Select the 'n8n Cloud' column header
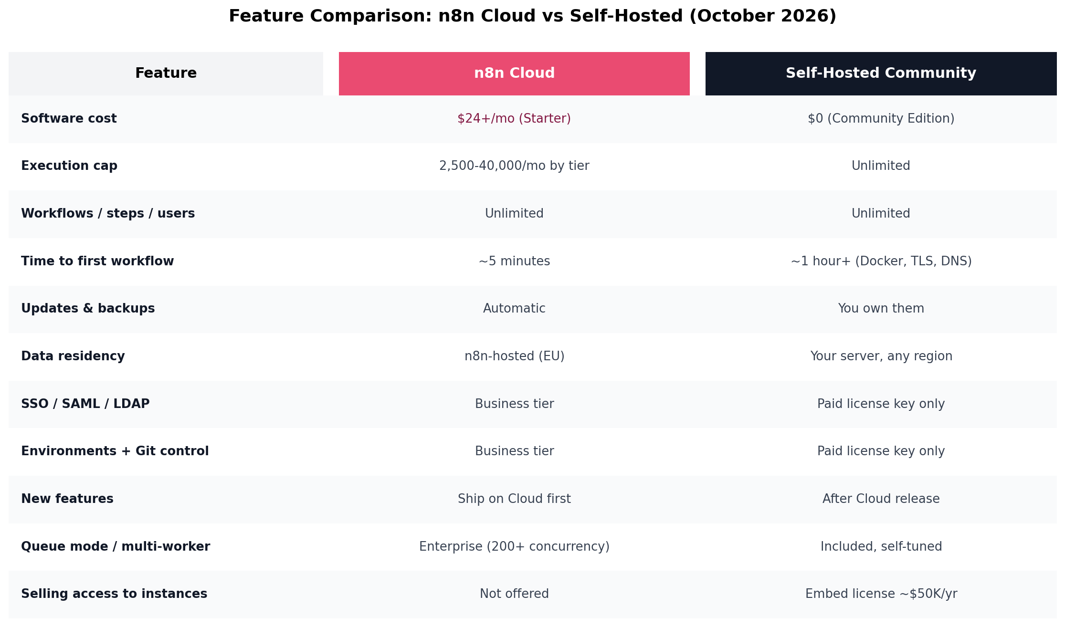The width and height of the screenshot is (1065, 627). point(514,73)
